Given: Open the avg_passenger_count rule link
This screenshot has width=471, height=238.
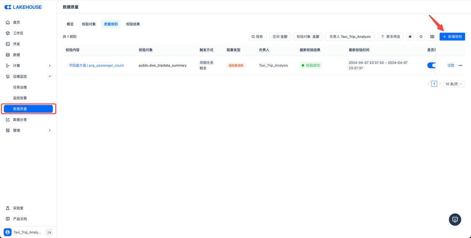Looking at the screenshot, I should 96,66.
